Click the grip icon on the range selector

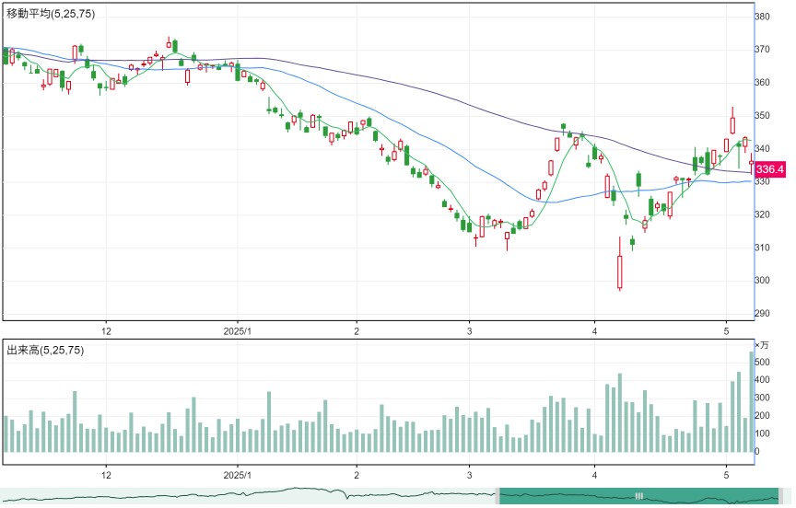point(639,496)
